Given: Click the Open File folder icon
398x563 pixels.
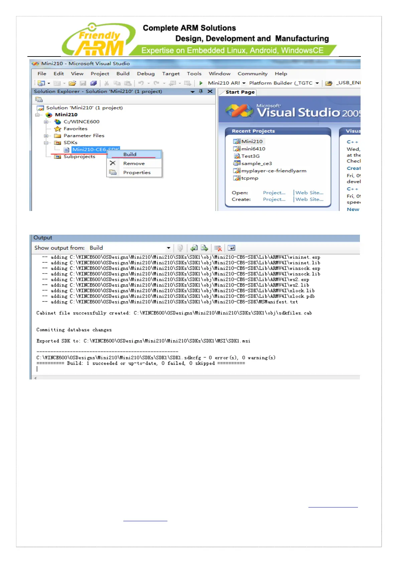Looking at the screenshot, I should point(72,83).
